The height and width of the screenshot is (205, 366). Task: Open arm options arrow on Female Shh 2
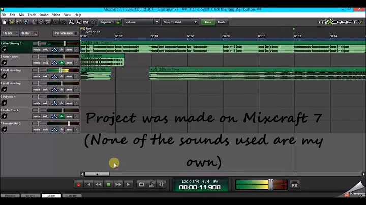pyautogui.click(x=76, y=129)
